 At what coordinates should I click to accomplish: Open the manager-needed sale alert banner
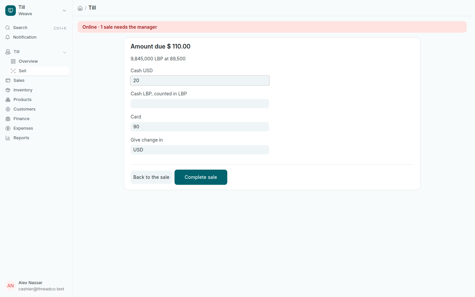point(272,27)
